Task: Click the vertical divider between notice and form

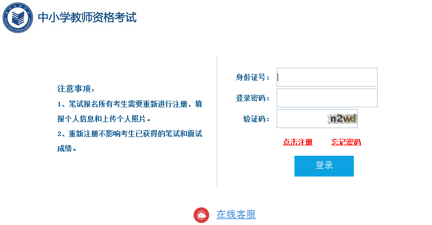Action: click(217, 122)
